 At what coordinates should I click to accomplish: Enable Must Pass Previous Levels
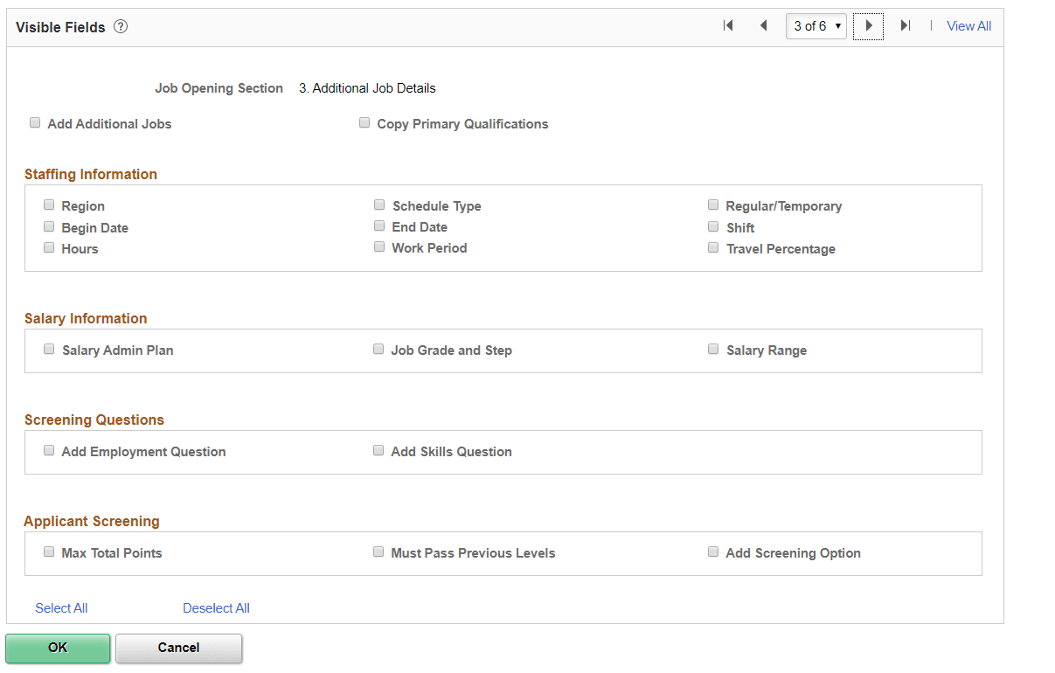(x=378, y=551)
